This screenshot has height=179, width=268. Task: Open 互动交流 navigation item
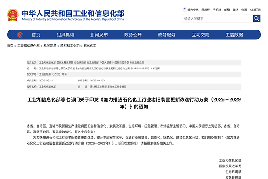click(x=201, y=35)
